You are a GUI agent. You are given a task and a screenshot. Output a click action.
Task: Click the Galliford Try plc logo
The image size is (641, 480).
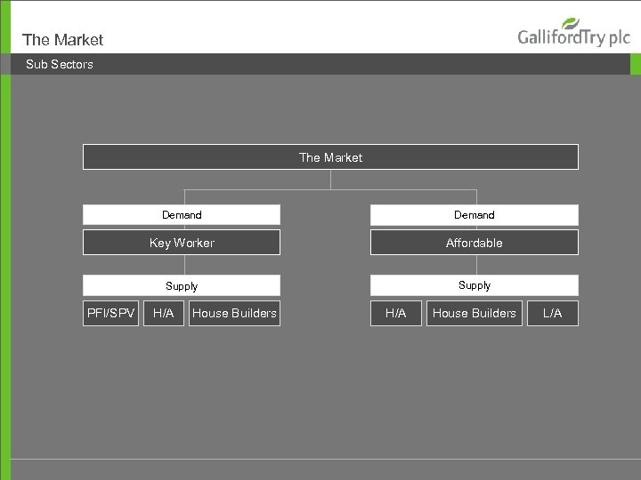pos(573,34)
